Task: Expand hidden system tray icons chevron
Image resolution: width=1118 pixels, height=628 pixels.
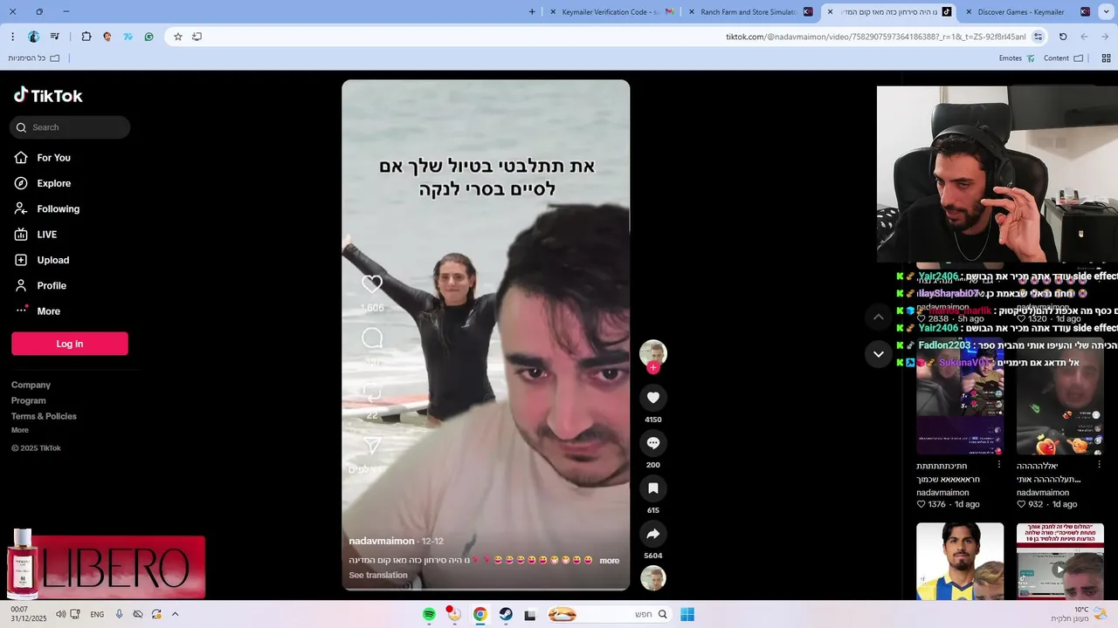Action: pyautogui.click(x=176, y=614)
